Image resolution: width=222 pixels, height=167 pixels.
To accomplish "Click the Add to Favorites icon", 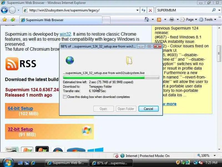I will click(x=13, y=19).
